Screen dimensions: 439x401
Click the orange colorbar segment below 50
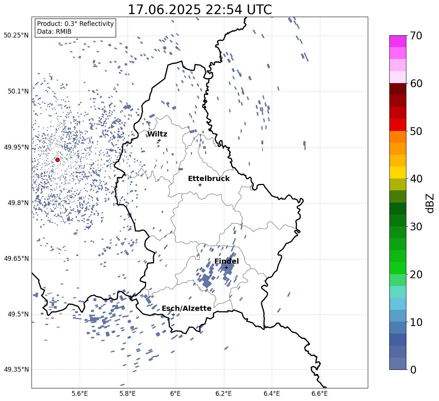(397, 137)
